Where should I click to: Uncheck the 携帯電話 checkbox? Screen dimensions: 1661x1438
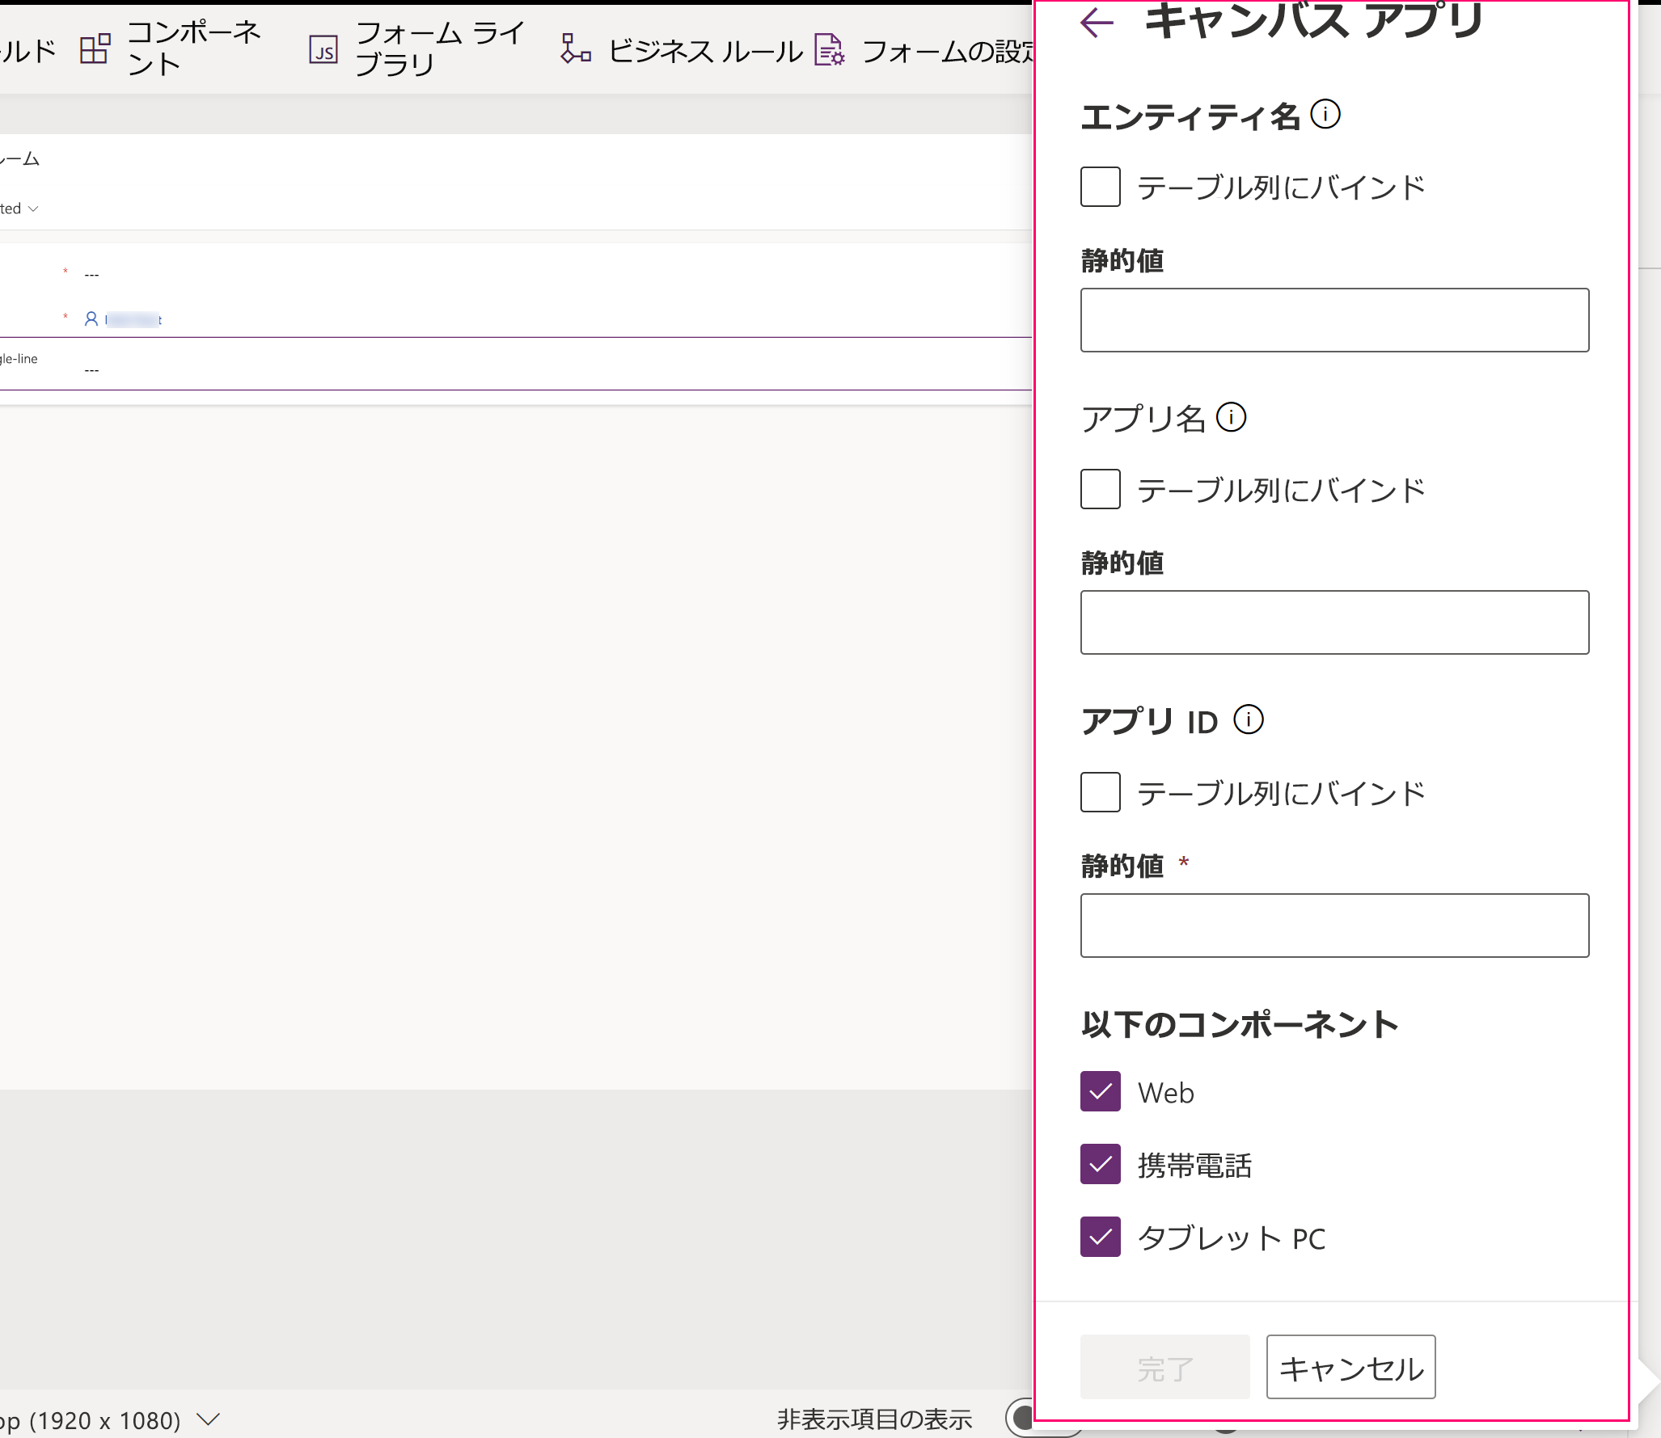point(1101,1164)
